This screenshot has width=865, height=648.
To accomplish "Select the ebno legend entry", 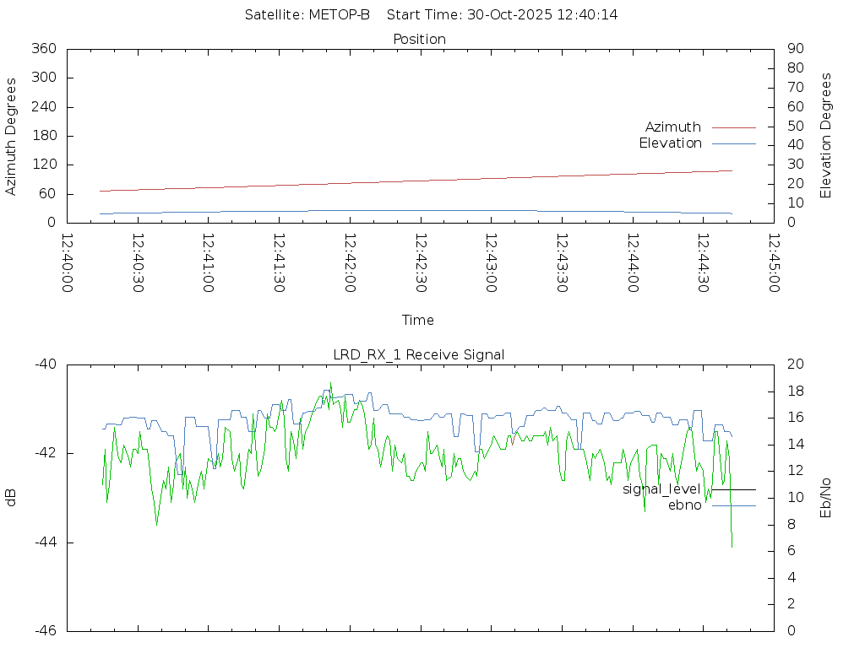I will pos(684,505).
